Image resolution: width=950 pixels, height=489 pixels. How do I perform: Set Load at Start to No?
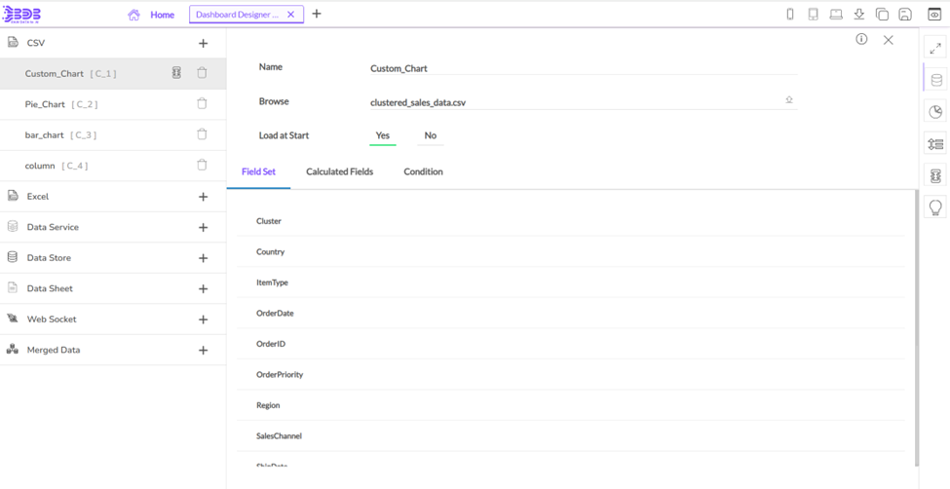(x=430, y=135)
